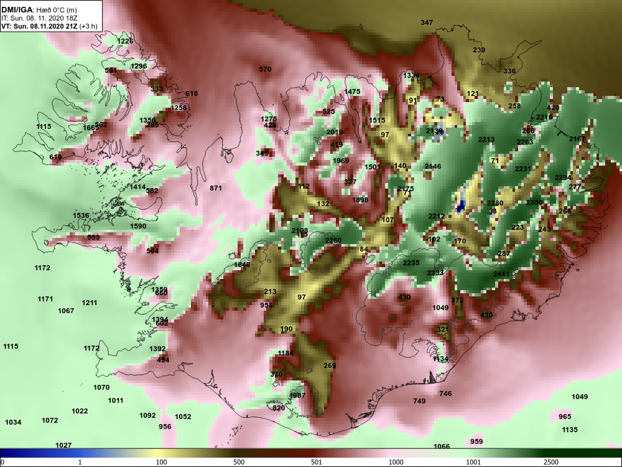Screen dimensions: 622x467
Task: Select the 2263 map value
Action: (525, 142)
